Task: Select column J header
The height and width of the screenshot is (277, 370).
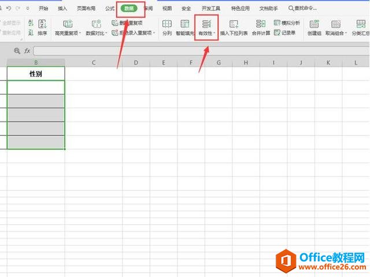Action: [301, 62]
